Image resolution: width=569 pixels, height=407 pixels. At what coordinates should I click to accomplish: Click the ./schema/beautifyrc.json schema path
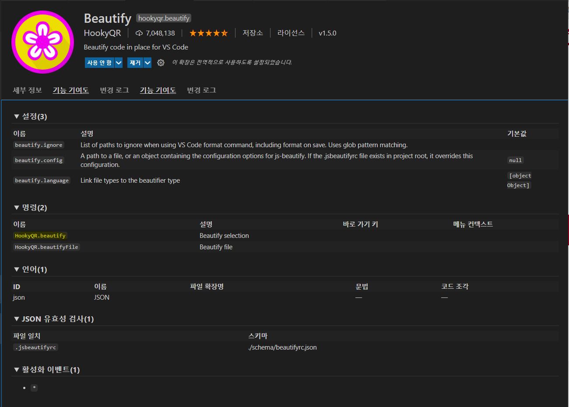282,347
